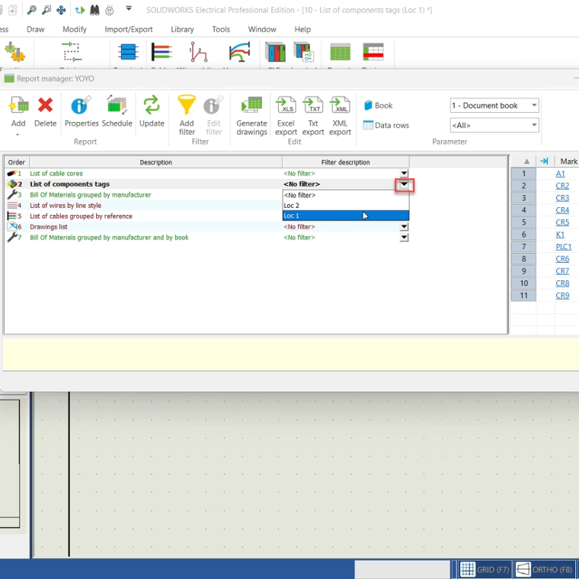Click the Add report icon

18,106
